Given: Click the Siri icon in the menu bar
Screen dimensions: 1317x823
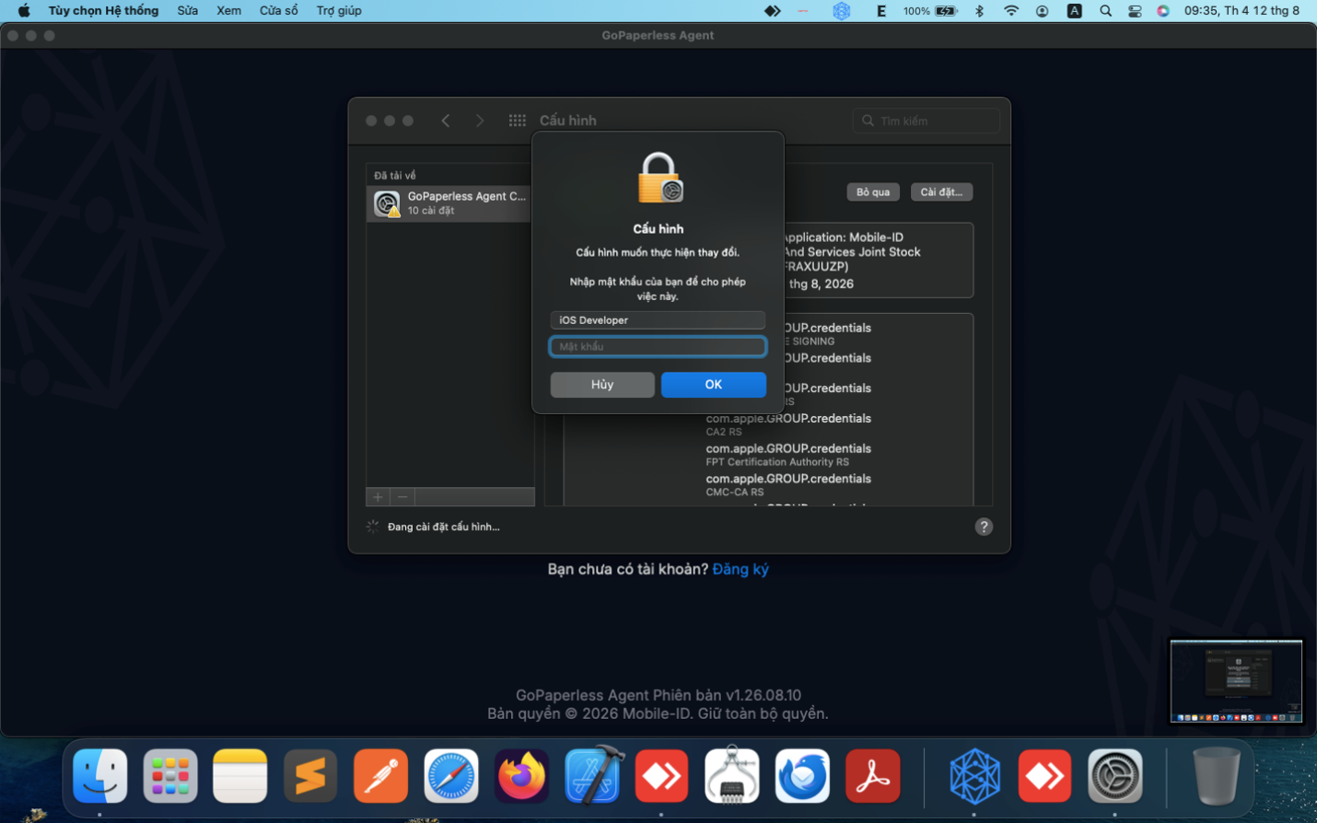Looking at the screenshot, I should tap(1163, 11).
